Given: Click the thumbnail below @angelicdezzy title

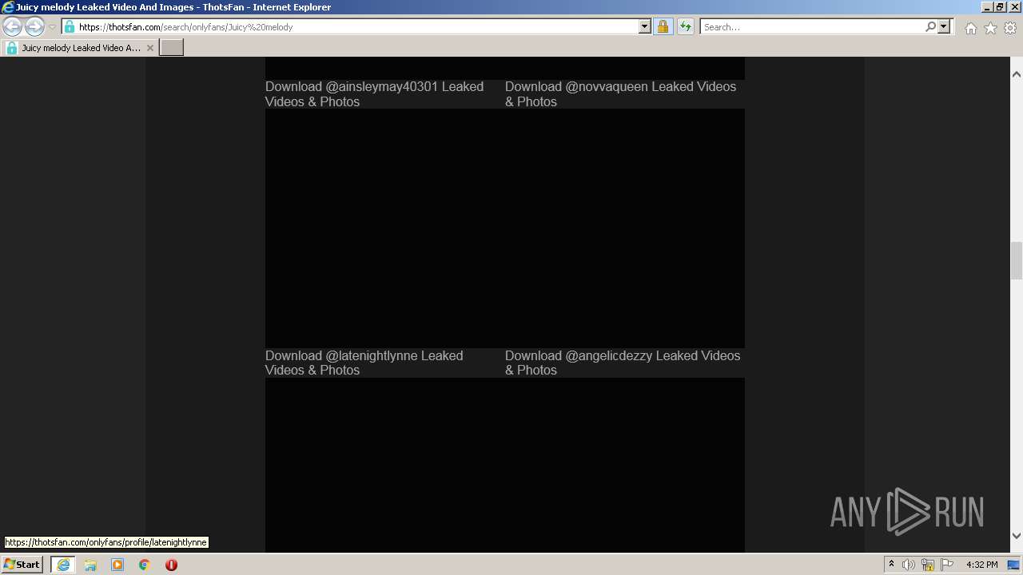Looking at the screenshot, I should click(x=625, y=465).
